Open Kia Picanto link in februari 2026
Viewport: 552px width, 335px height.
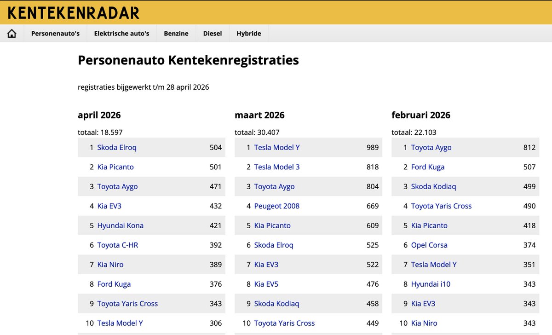(429, 225)
